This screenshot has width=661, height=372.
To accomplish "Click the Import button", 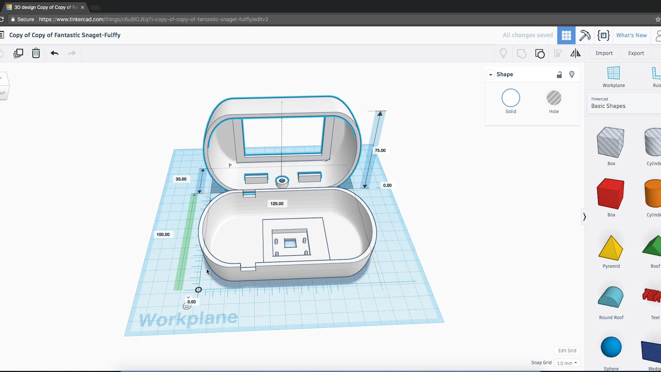I will 604,53.
